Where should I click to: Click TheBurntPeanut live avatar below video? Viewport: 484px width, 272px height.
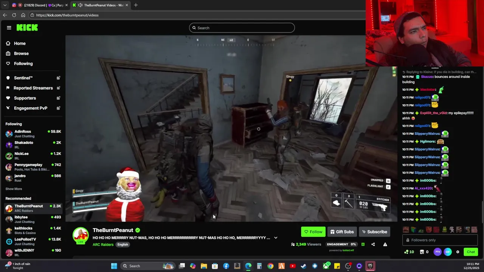81,236
